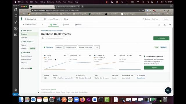The width and height of the screenshot is (186, 104).
Task: Open user account dropdown at top right
Action: [x=167, y=19]
